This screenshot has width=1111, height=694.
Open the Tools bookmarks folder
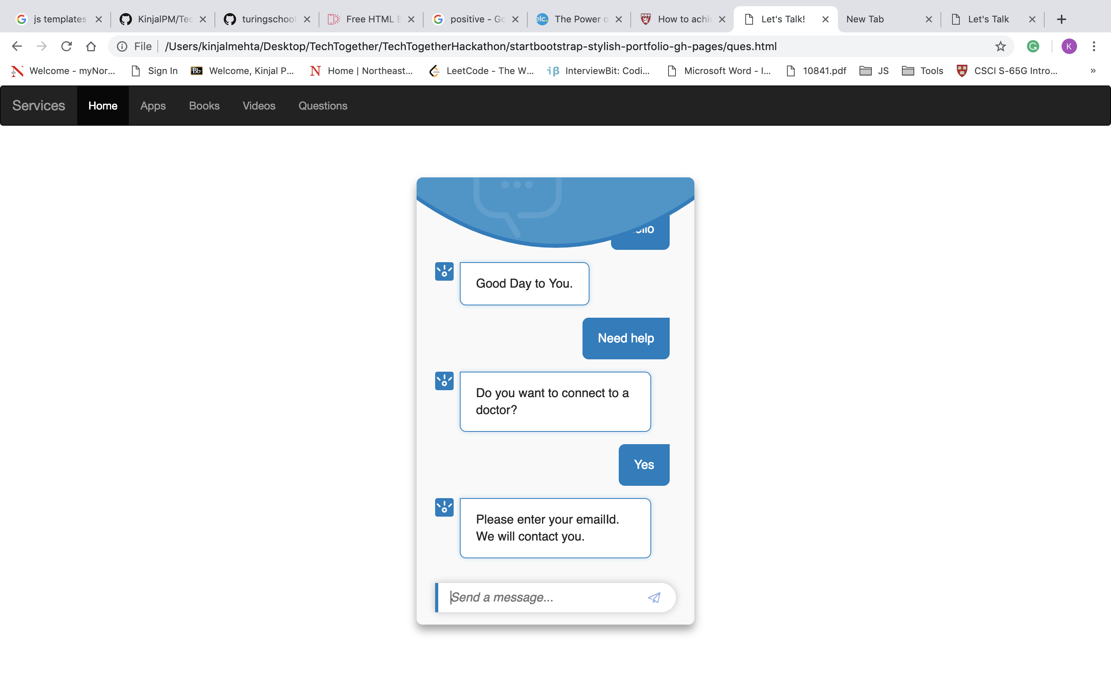(922, 71)
